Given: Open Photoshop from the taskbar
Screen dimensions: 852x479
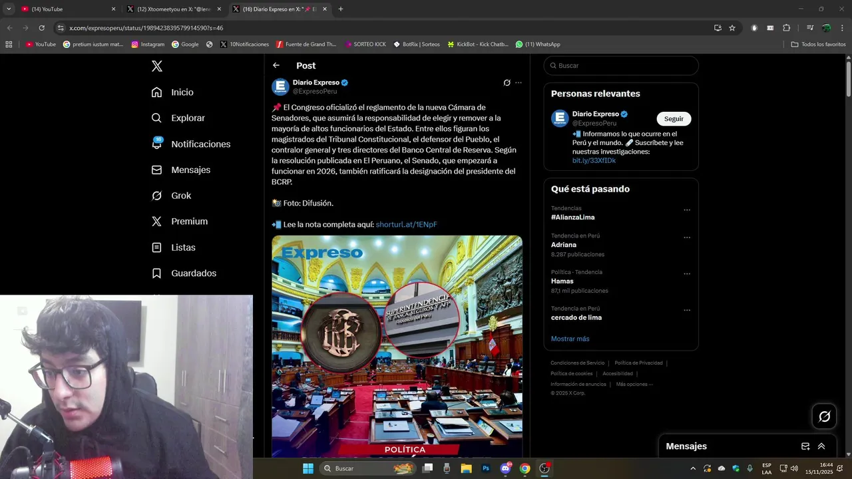Looking at the screenshot, I should 486,468.
